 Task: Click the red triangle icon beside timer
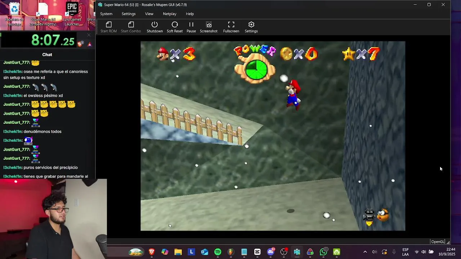point(90,44)
